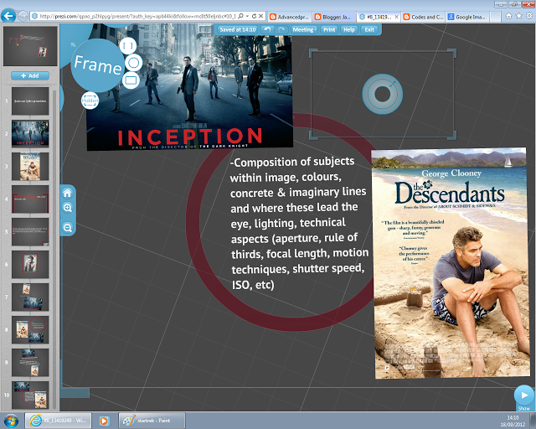Image resolution: width=536 pixels, height=429 pixels.
Task: Select path thumbnail 8
Action: click(30, 330)
